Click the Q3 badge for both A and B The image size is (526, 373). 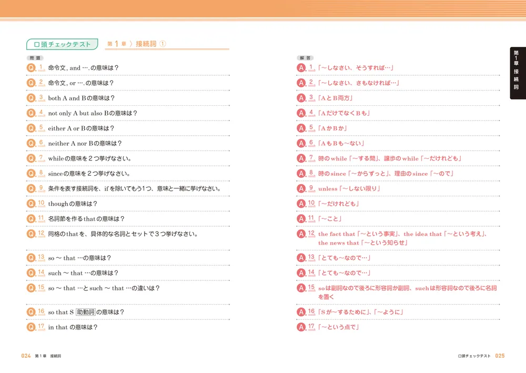pyautogui.click(x=32, y=97)
